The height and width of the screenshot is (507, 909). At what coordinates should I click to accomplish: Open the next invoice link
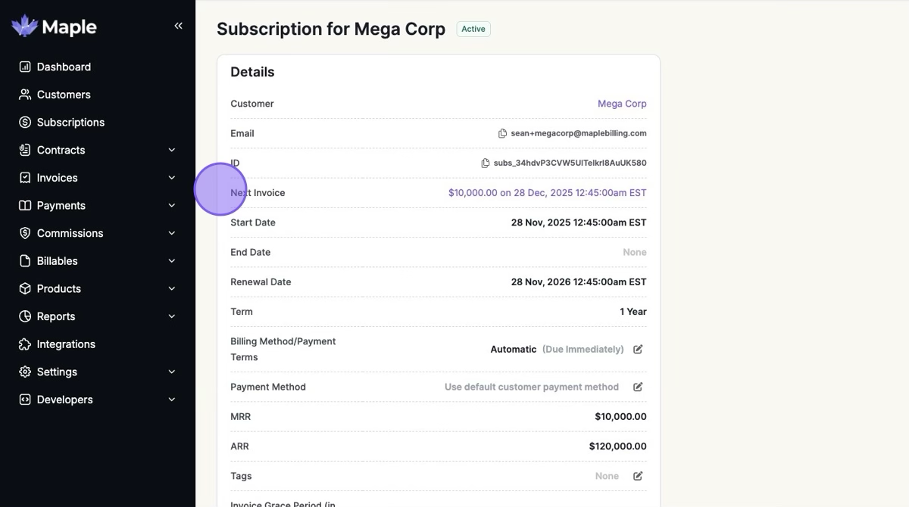tap(547, 193)
